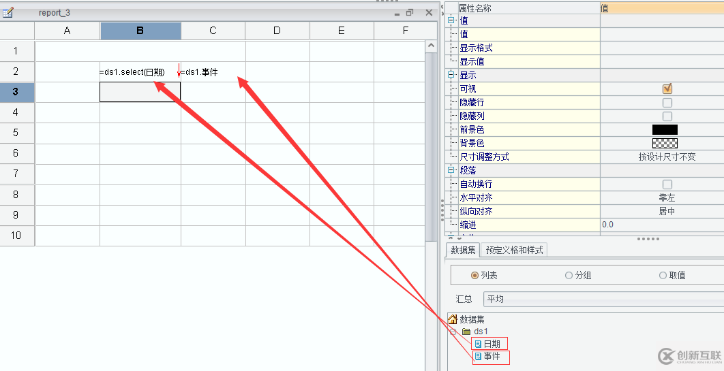Minimize the report_3 window
The width and height of the screenshot is (724, 371).
[397, 14]
